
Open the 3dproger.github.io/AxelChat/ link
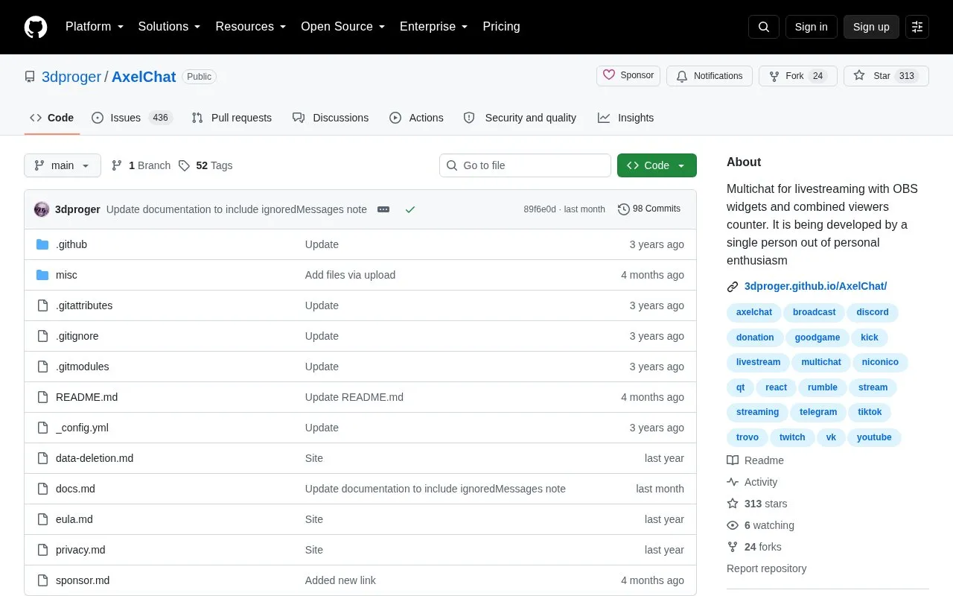(815, 287)
